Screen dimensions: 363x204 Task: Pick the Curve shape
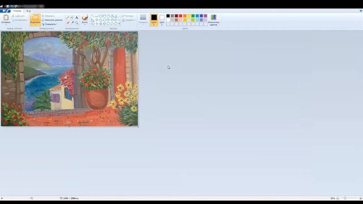point(97,16)
